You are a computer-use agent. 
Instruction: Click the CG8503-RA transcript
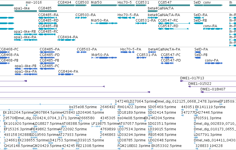[81, 18]
